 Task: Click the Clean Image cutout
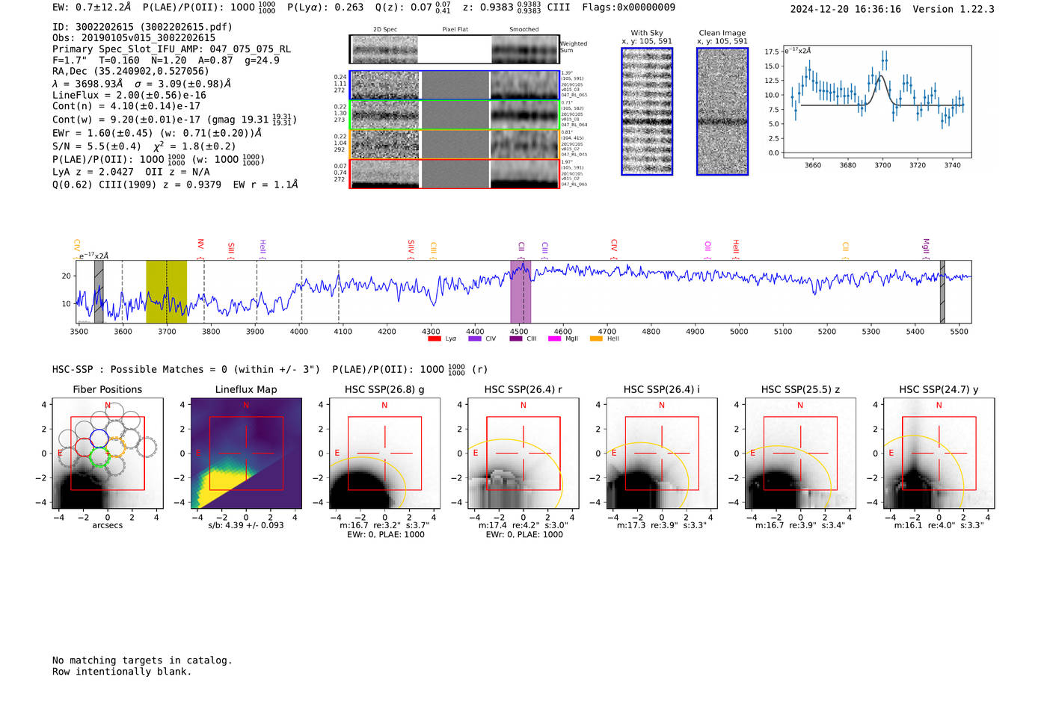(x=722, y=111)
